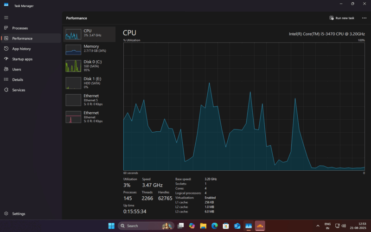Open the three-dots more options menu
Viewport: 371px width, 232px height.
[364, 18]
